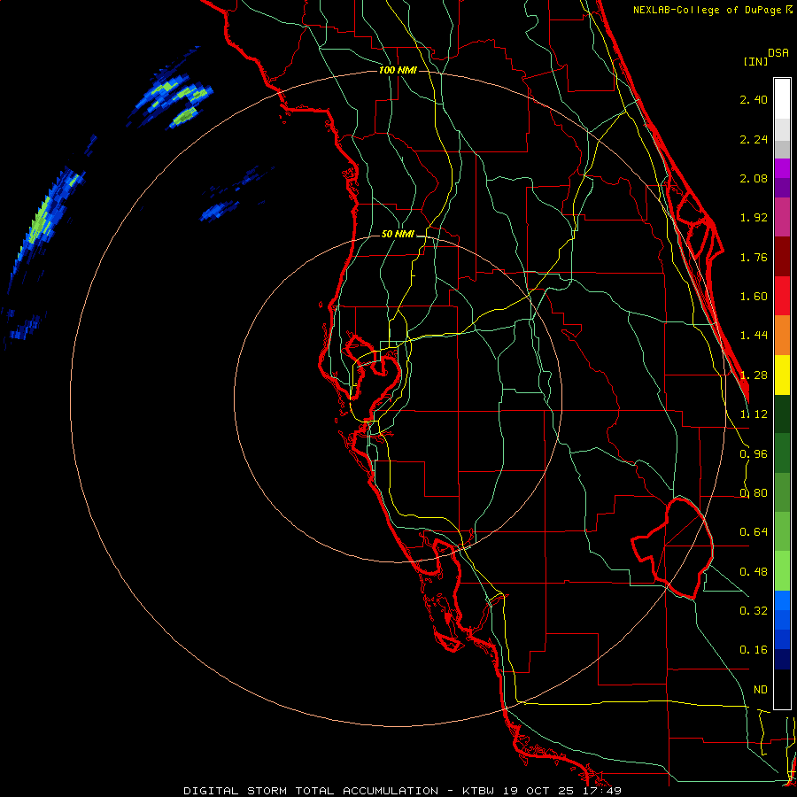Click the 0.16 legend value
This screenshot has height=797, width=797.
click(x=754, y=650)
